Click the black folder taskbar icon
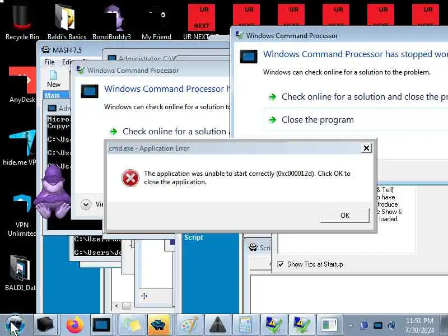The image size is (448, 336). (45, 325)
